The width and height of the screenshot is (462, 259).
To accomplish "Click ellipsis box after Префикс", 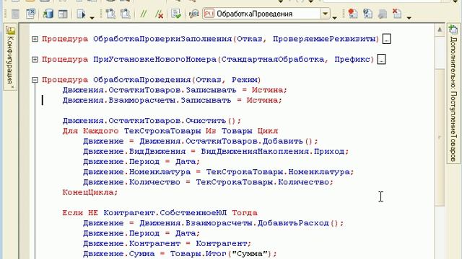I will pos(381,59).
